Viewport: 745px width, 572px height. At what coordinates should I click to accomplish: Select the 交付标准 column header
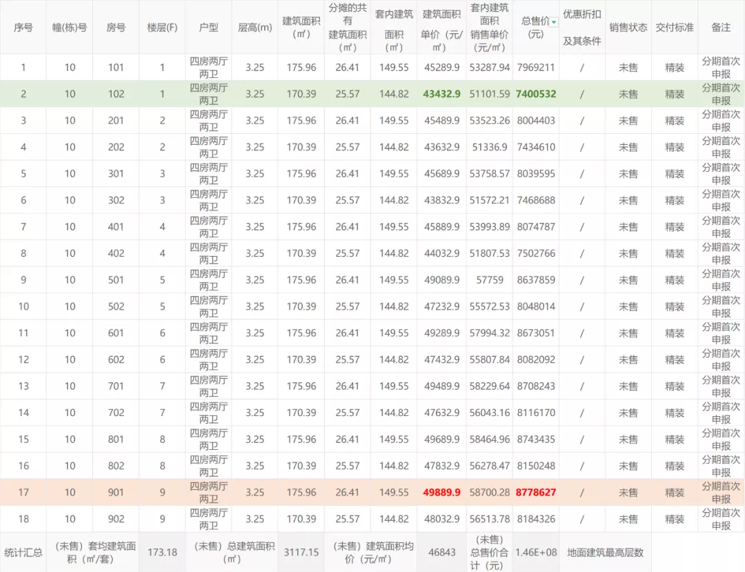coord(675,28)
